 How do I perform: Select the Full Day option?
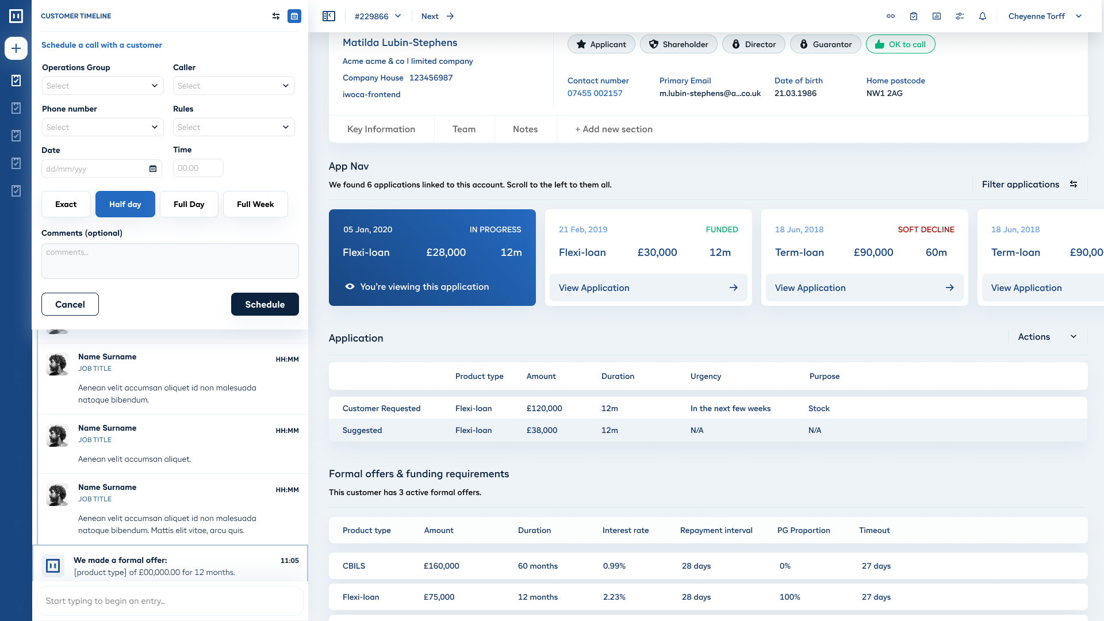click(189, 204)
